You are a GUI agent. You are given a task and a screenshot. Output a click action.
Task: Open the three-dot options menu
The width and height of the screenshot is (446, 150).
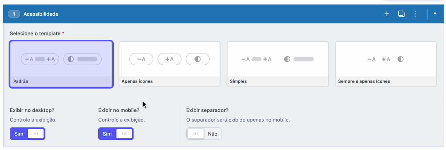click(416, 14)
